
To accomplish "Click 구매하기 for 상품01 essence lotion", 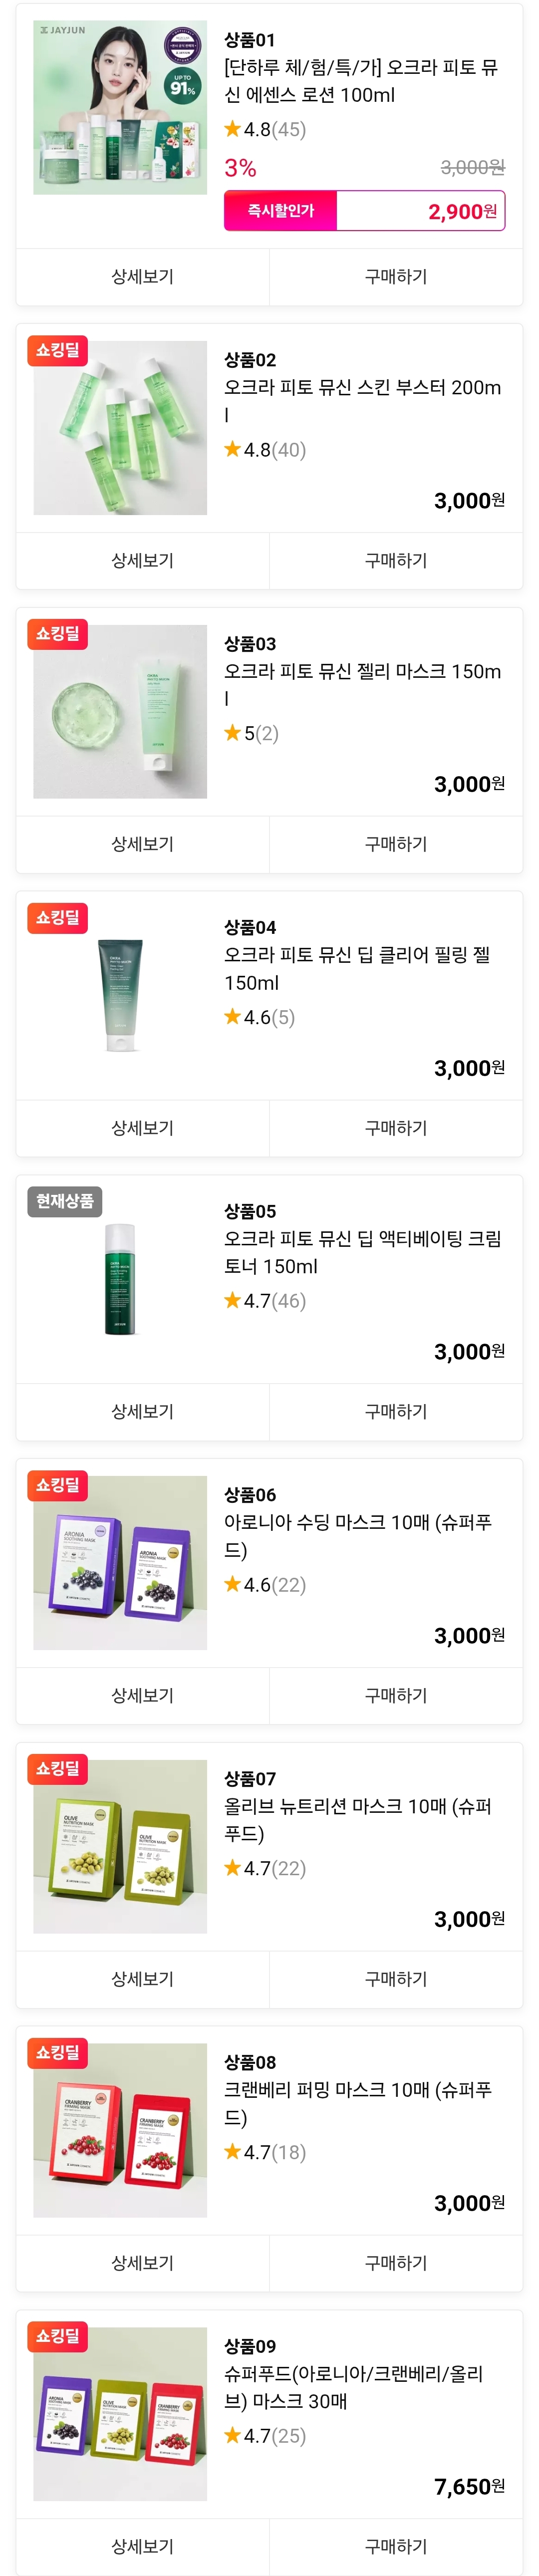I will point(395,276).
